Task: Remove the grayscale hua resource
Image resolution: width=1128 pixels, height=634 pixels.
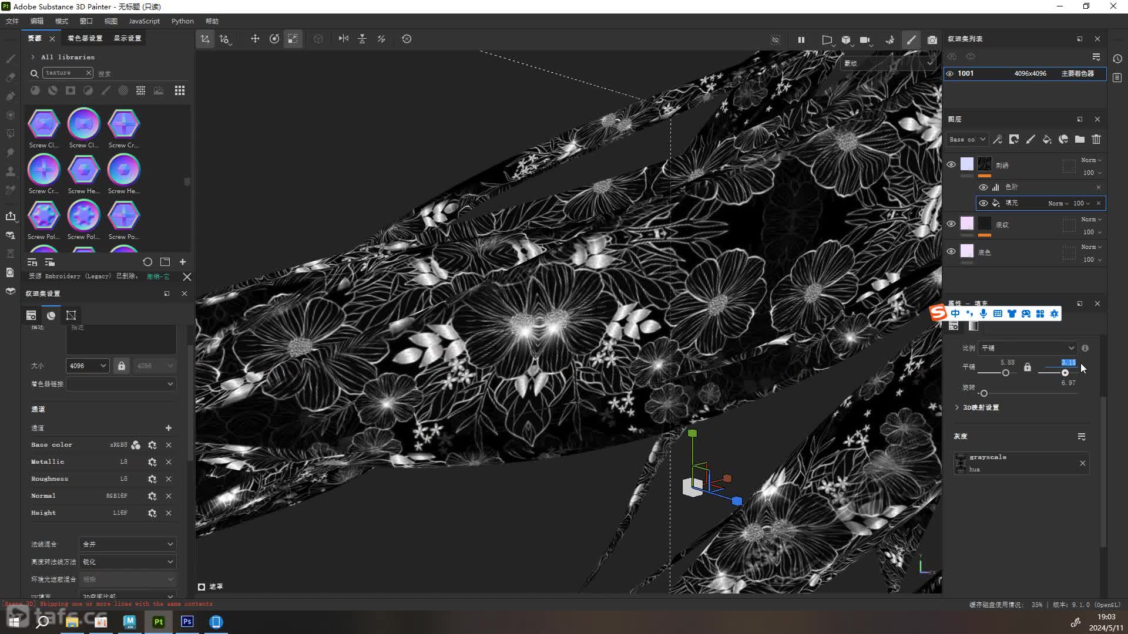Action: click(1083, 463)
